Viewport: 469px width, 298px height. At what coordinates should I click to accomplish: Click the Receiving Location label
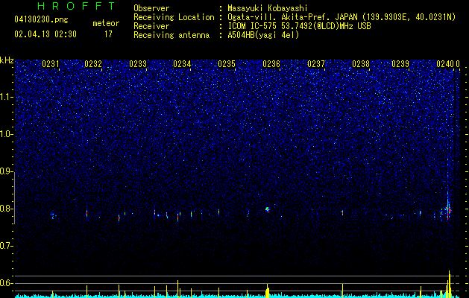pyautogui.click(x=174, y=17)
